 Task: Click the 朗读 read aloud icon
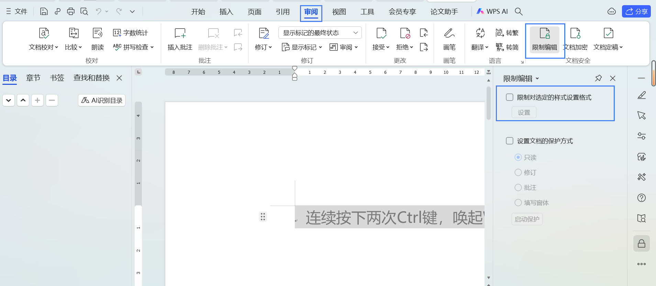[x=98, y=39]
